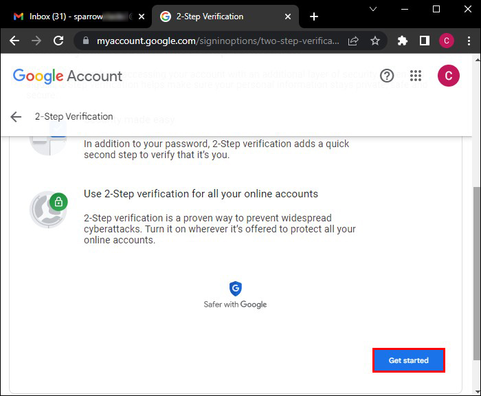Bookmark this page with the star icon
481x396 pixels.
375,41
